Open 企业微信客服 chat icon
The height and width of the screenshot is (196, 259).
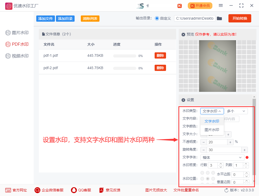[x=37, y=190]
